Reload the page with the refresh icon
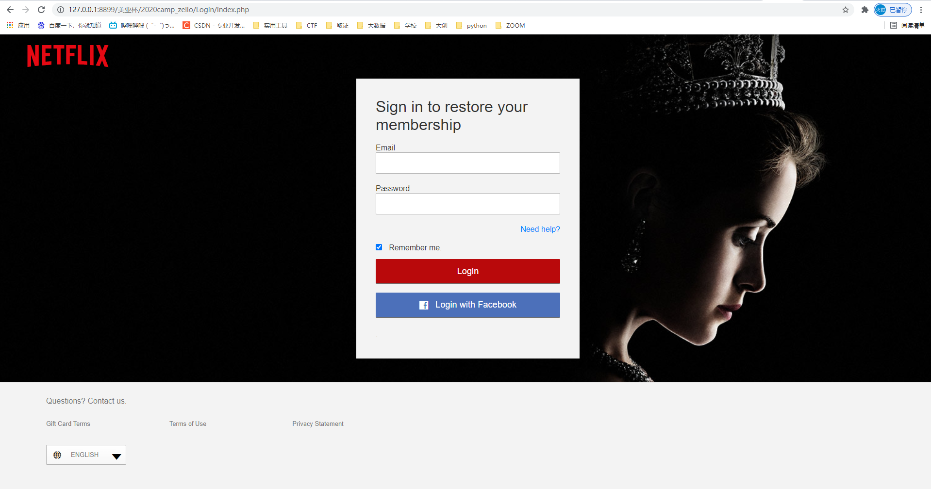 click(41, 10)
